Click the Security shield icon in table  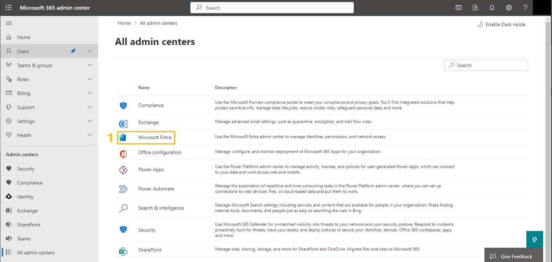pyautogui.click(x=123, y=230)
